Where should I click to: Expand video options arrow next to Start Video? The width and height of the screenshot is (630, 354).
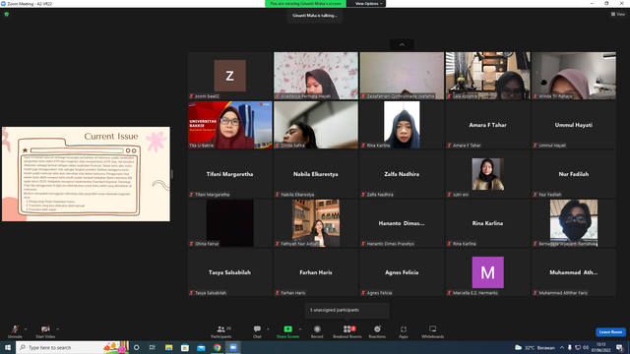click(x=57, y=329)
